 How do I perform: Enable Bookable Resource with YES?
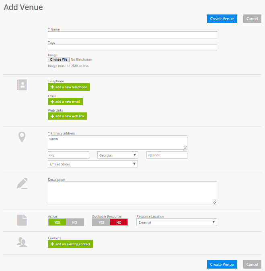(x=101, y=222)
